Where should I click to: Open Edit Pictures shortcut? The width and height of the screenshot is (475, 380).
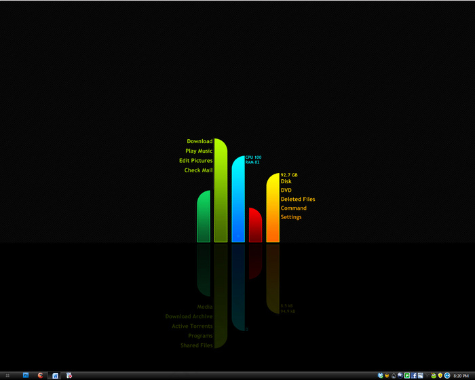[195, 161]
